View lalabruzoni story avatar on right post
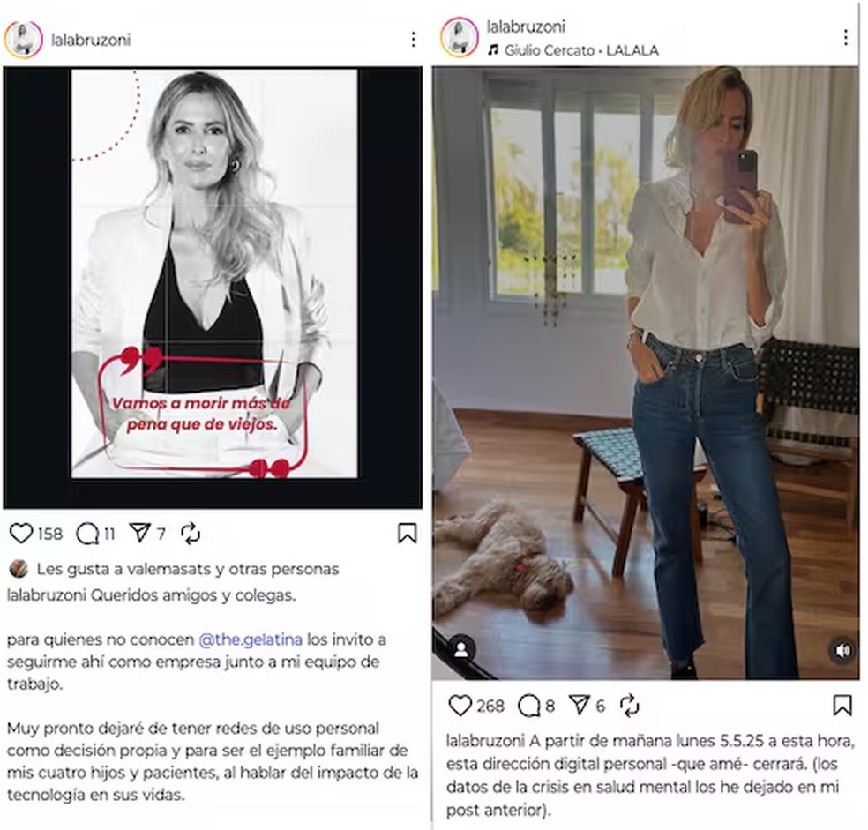Viewport: 868px width, 830px height. (x=459, y=37)
